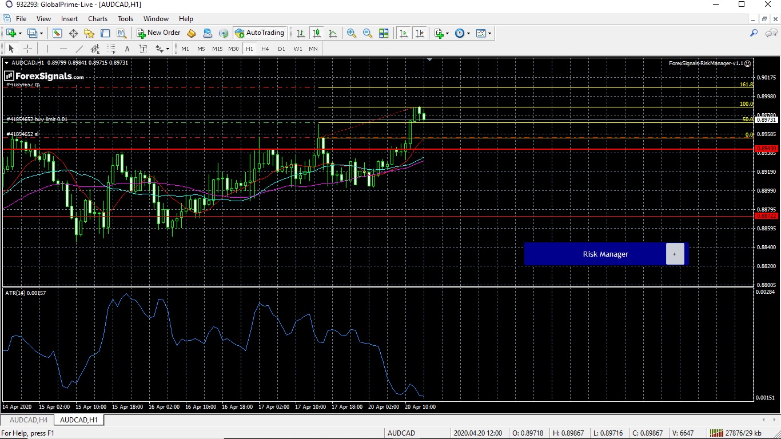Open the View menu

43,19
